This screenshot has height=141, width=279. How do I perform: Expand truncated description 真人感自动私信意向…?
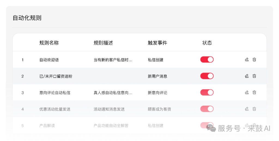(x=113, y=93)
